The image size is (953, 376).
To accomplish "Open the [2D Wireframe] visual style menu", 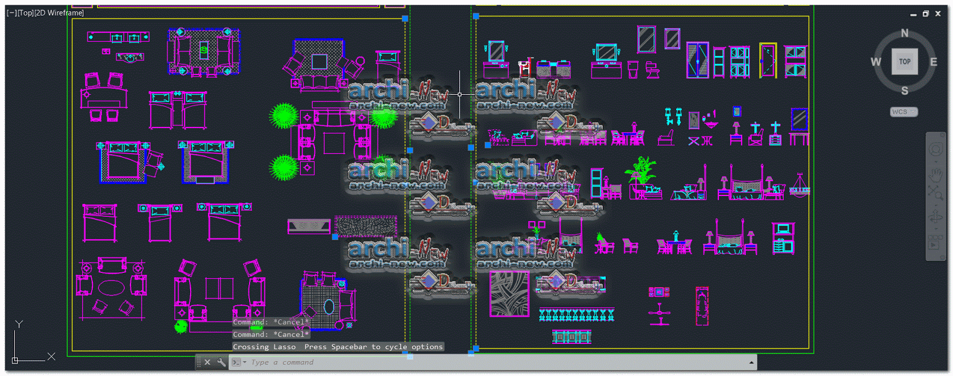I will coord(59,13).
